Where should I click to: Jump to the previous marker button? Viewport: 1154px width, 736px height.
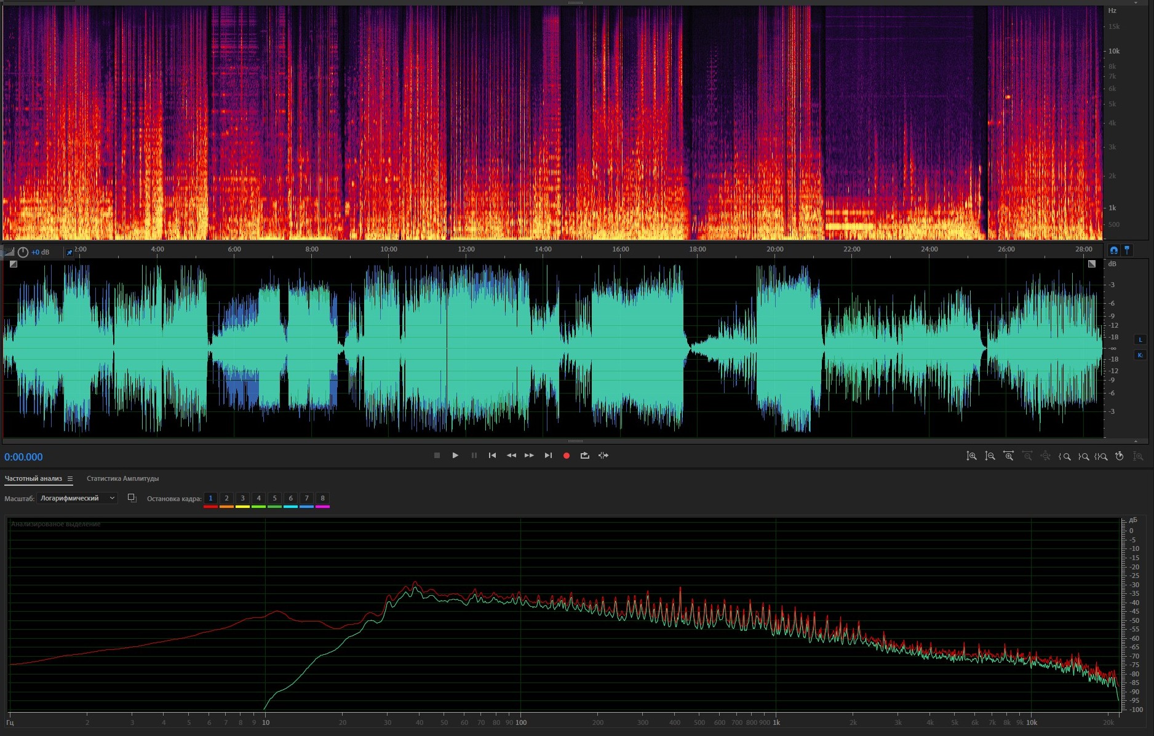point(492,456)
